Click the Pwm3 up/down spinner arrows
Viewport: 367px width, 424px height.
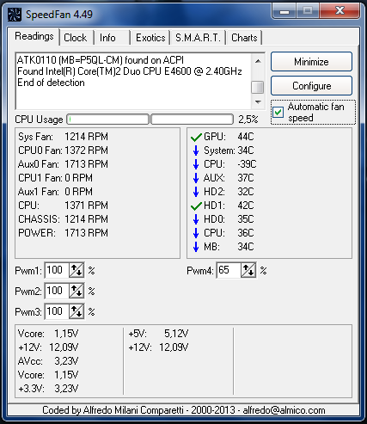click(x=76, y=311)
